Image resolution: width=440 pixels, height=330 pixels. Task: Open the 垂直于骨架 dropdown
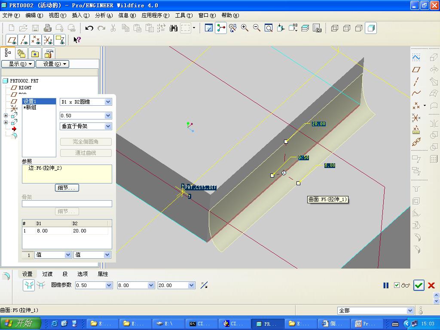(108, 126)
